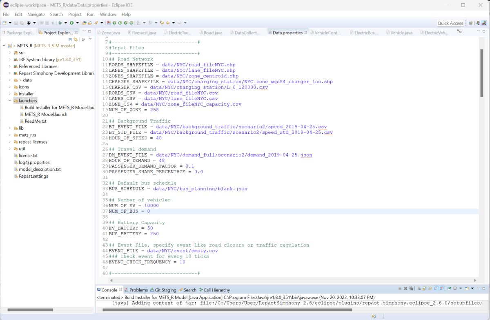Screen dimensions: 490x320
Task: Show the hidden editor tabs list
Action: tap(459, 31)
